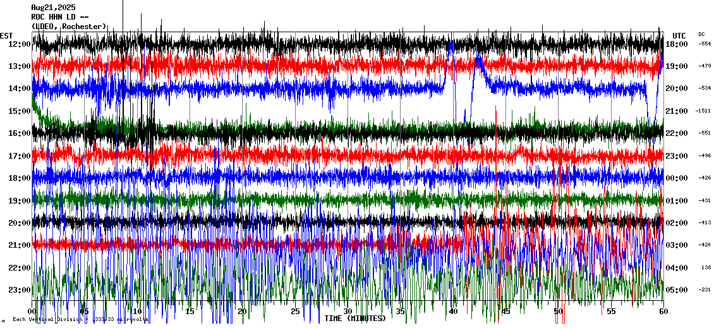Click the DC value -1511
714x328 pixels.
(704, 111)
